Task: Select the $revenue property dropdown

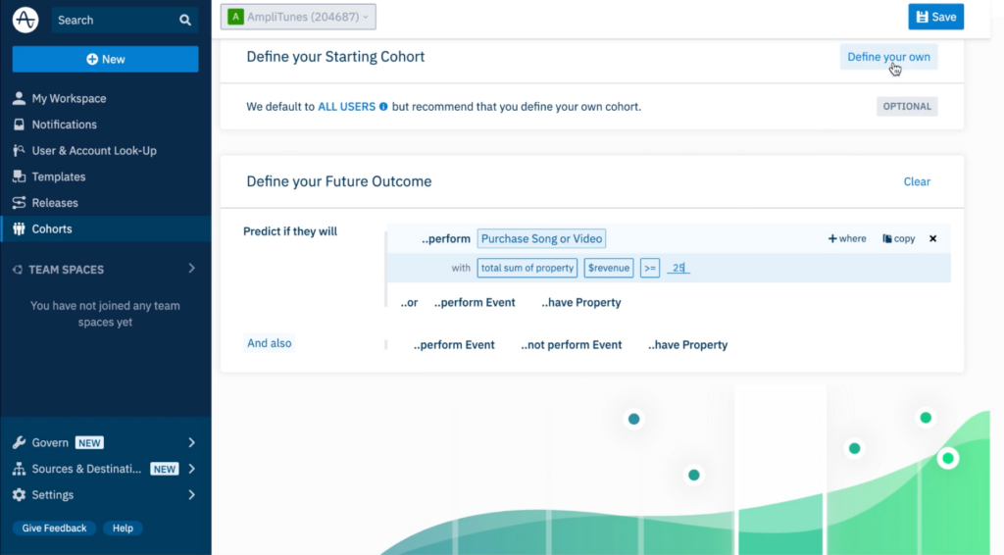Action: pos(608,268)
